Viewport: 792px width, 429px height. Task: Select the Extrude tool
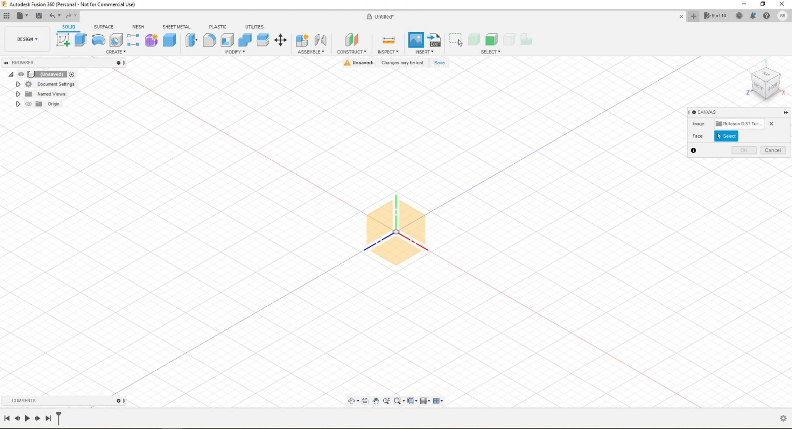pyautogui.click(x=81, y=40)
